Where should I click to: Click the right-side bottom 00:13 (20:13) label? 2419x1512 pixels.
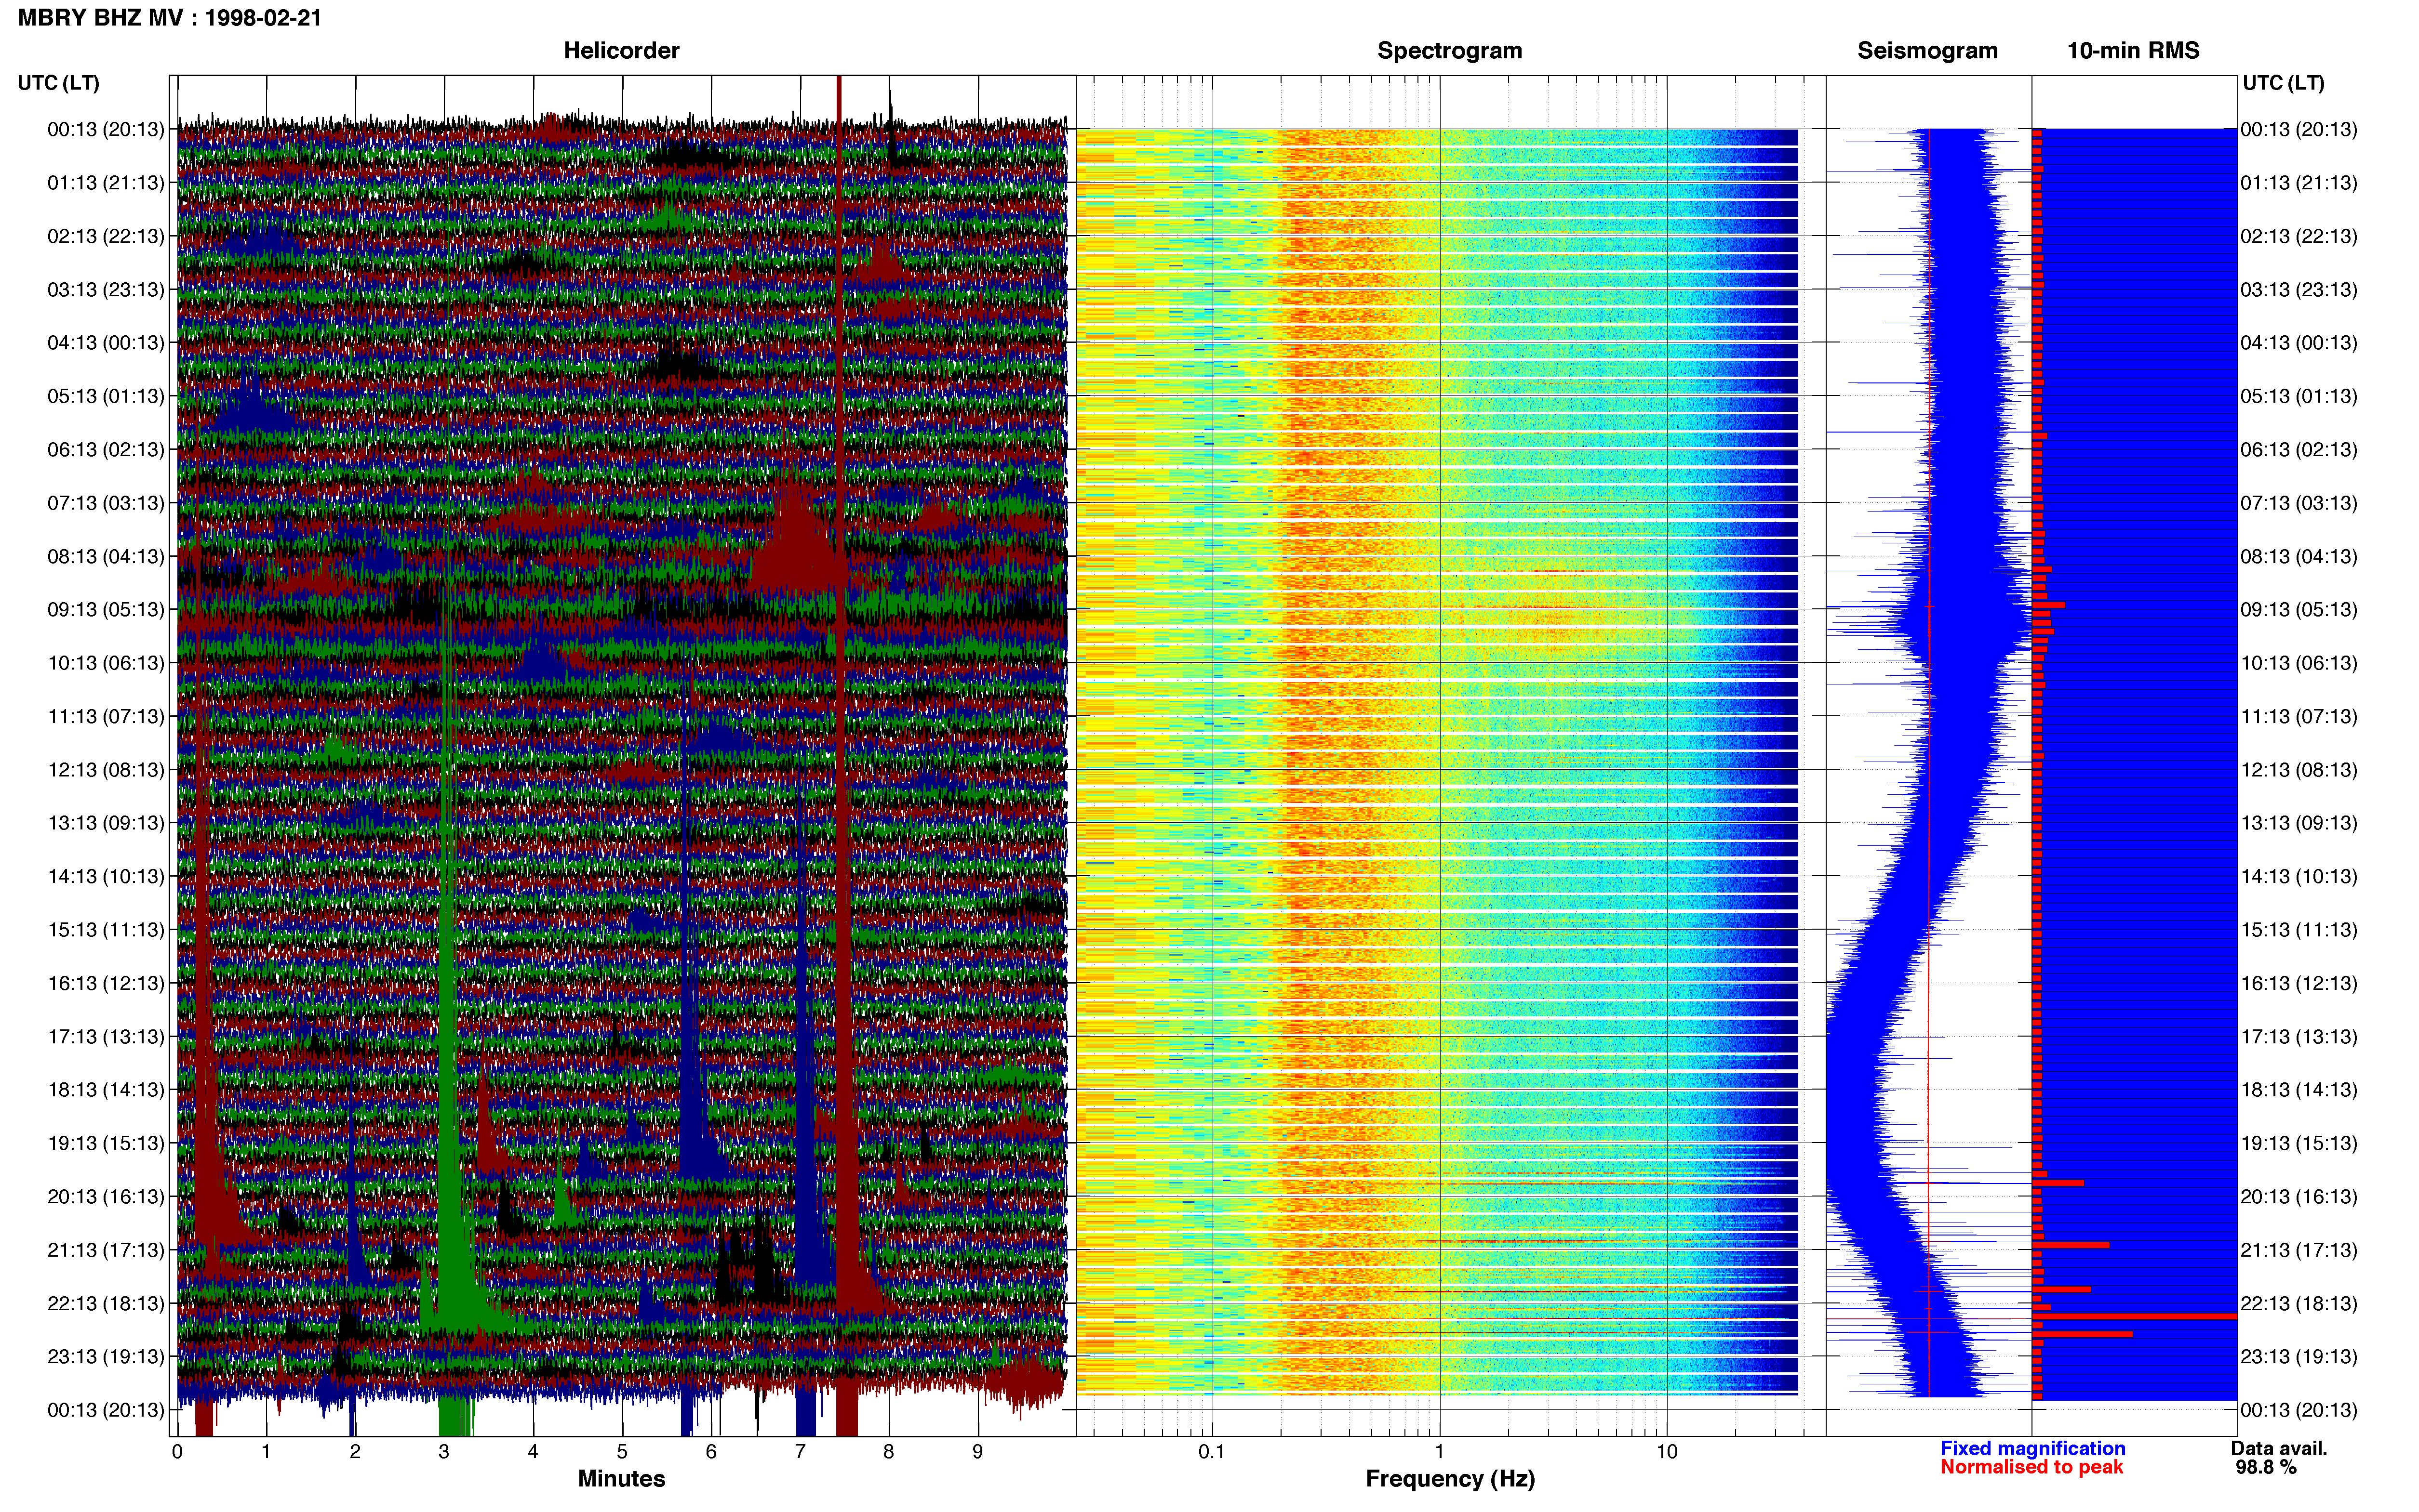pyautogui.click(x=2299, y=1410)
